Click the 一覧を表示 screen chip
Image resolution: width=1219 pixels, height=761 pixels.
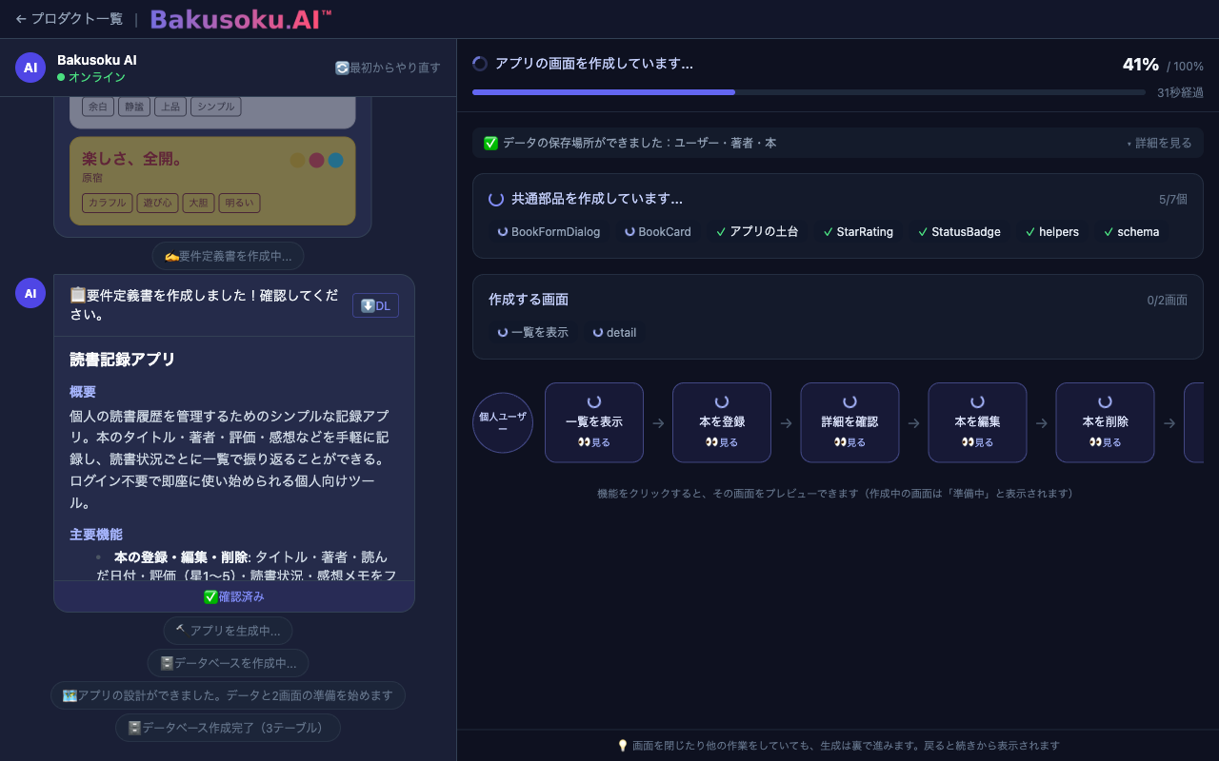tap(532, 332)
